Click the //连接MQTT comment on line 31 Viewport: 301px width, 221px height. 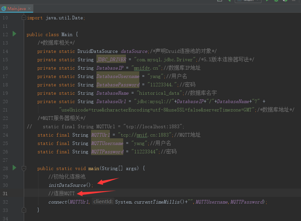[62, 193]
